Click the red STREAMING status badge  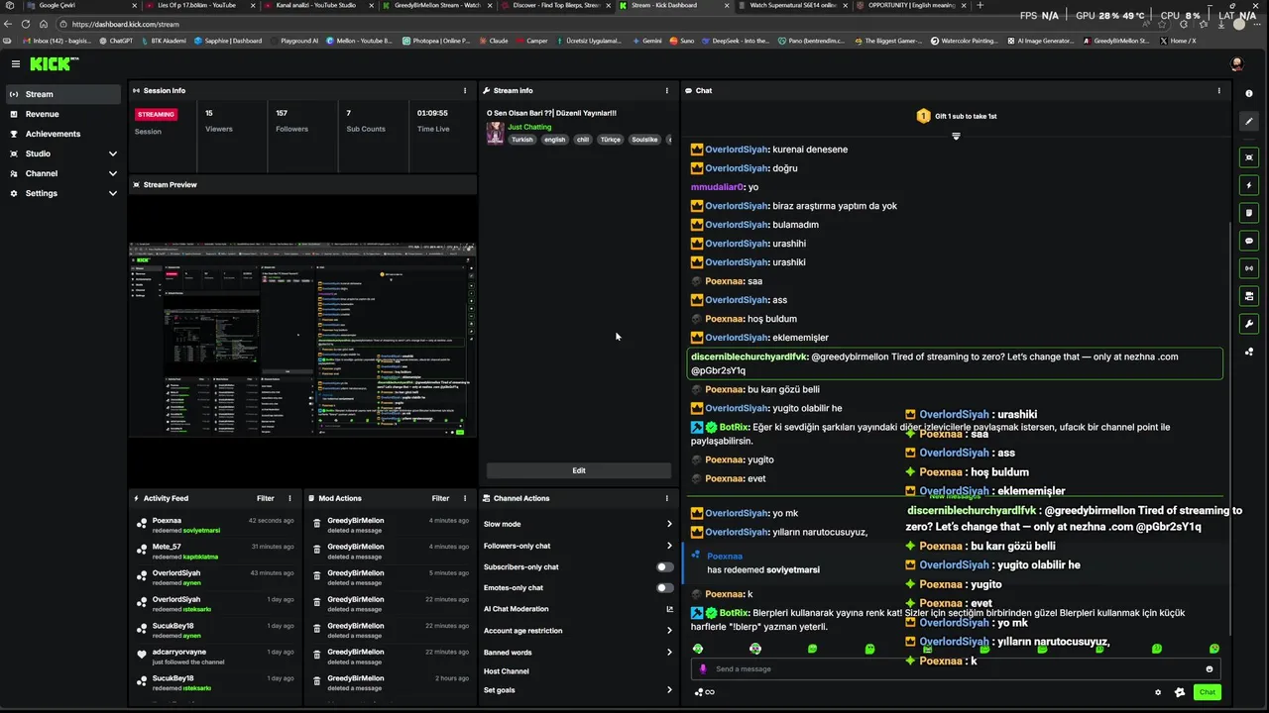click(x=156, y=114)
